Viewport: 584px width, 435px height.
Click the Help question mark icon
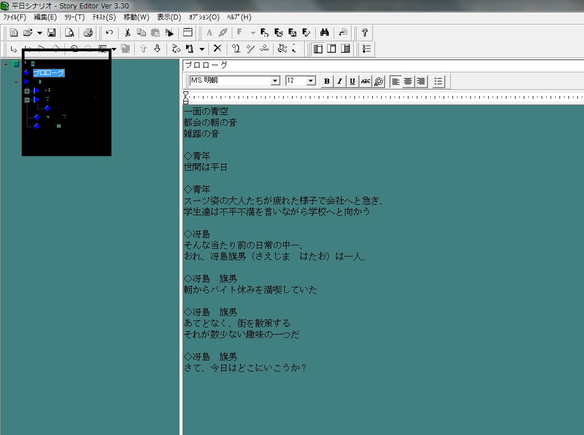coord(364,33)
